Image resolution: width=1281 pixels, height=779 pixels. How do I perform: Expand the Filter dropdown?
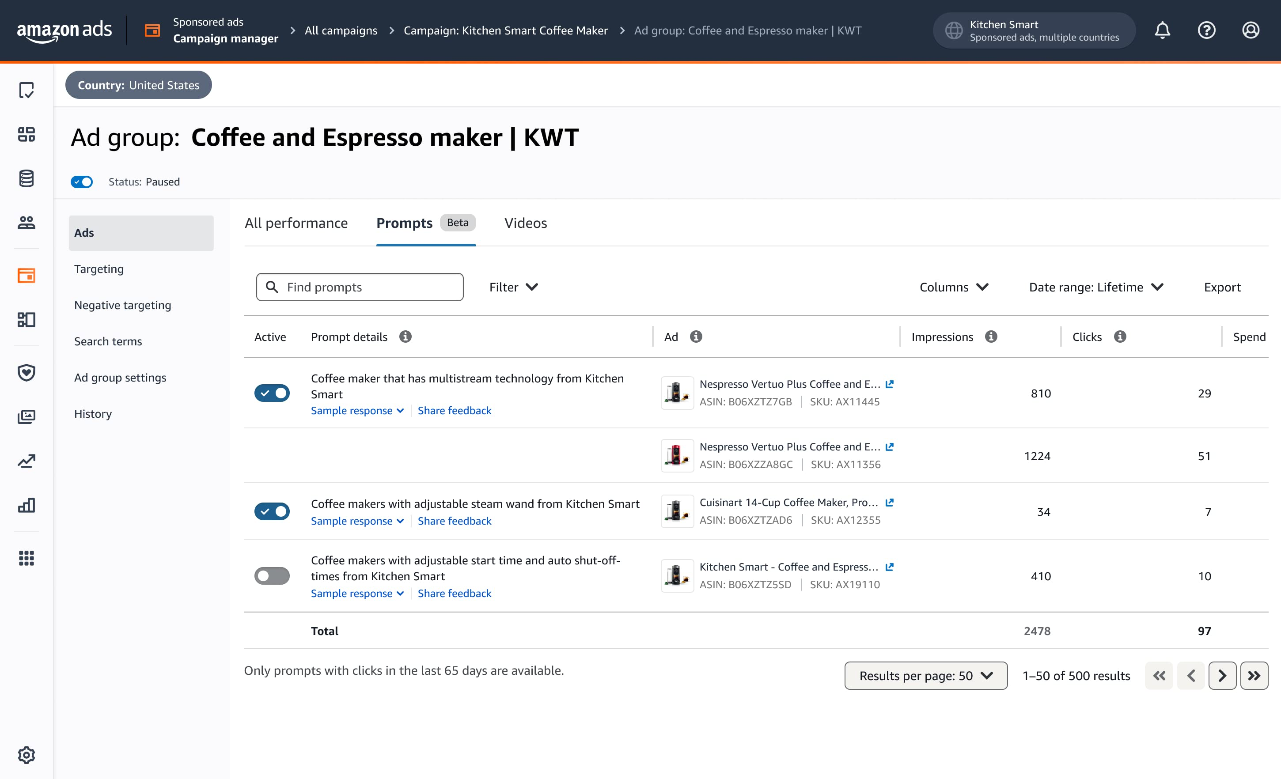513,287
